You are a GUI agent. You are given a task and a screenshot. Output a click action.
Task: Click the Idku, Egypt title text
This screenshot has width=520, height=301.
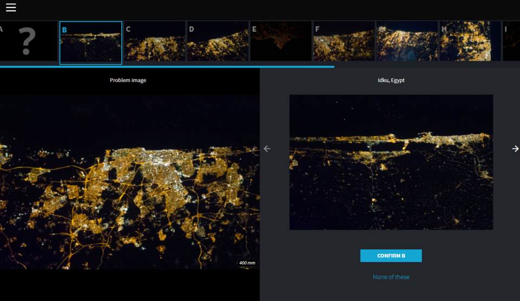391,80
